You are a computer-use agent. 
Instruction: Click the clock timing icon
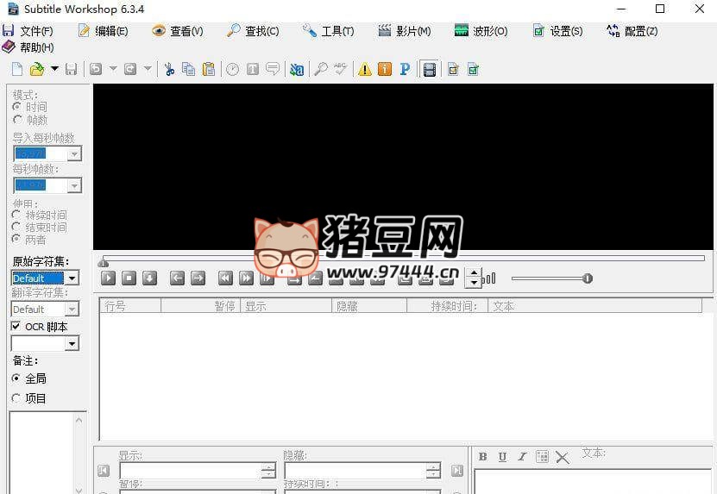[233, 70]
